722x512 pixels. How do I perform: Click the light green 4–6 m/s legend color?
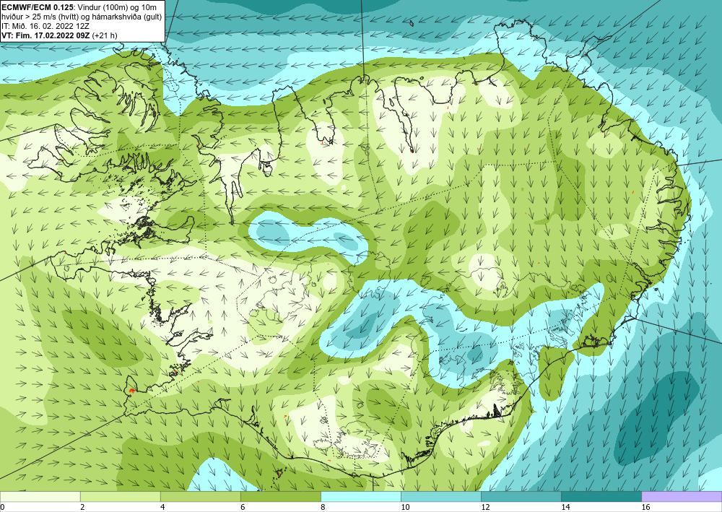pos(200,496)
